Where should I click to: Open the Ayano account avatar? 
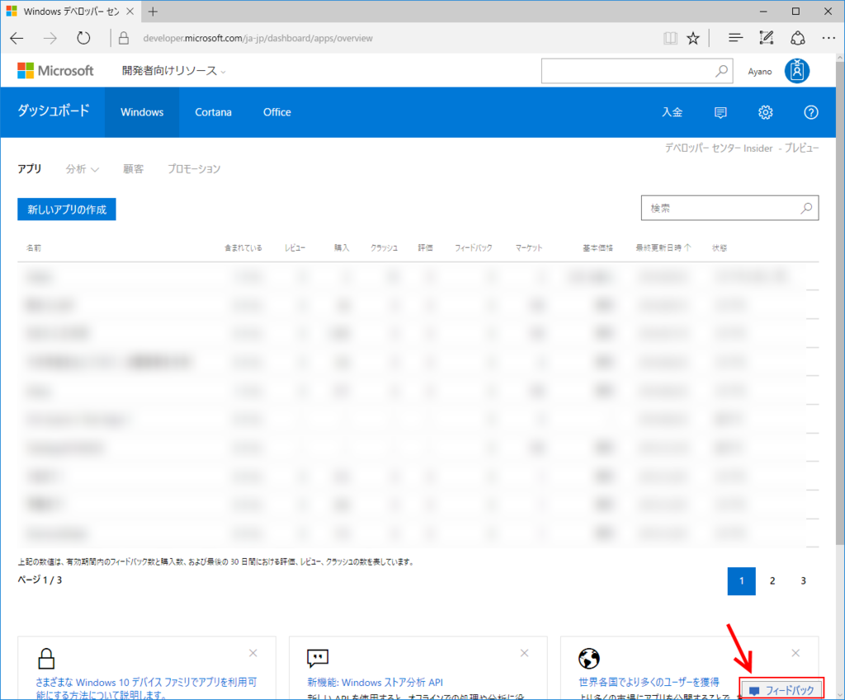[x=797, y=71]
